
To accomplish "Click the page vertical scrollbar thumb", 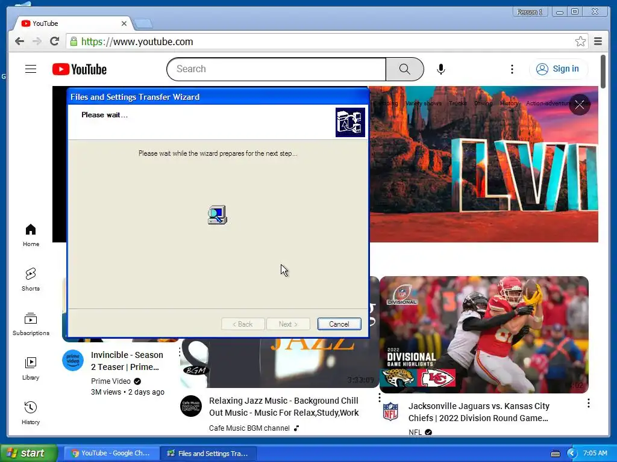I will click(603, 72).
